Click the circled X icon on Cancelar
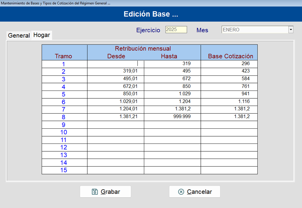 (181, 192)
